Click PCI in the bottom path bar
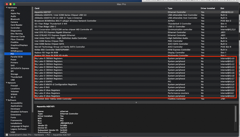240x137 pixels. (48, 135)
